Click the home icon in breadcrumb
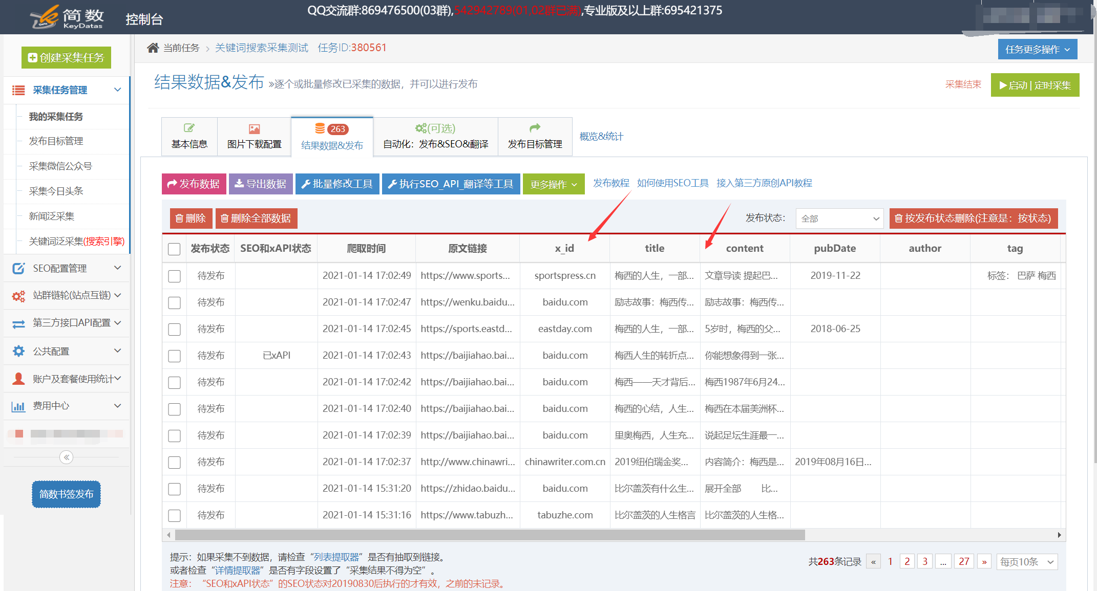This screenshot has height=591, width=1097. 153,48
